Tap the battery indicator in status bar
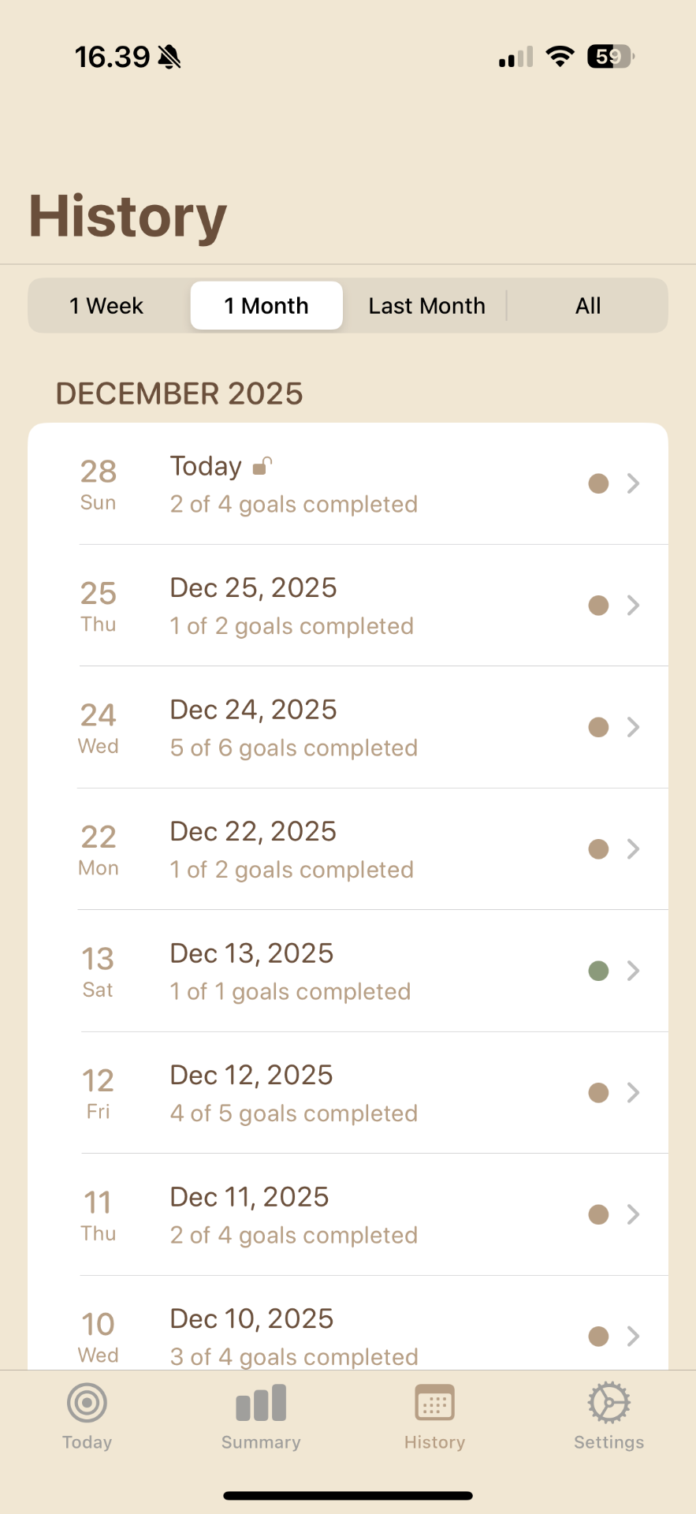696x1514 pixels. coord(610,57)
